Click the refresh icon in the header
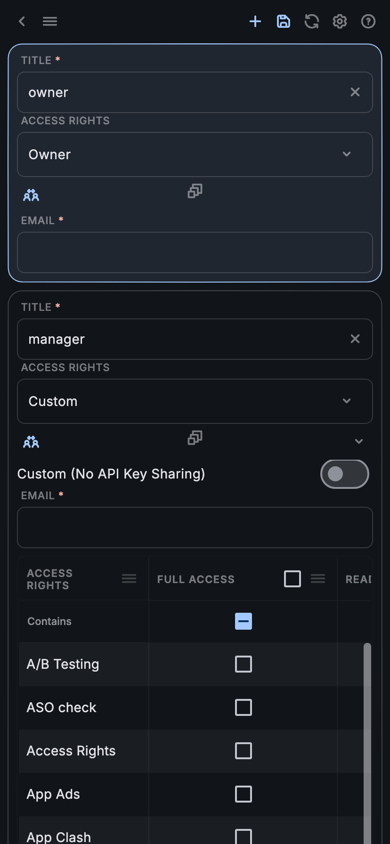This screenshot has width=390, height=844. pos(312,21)
